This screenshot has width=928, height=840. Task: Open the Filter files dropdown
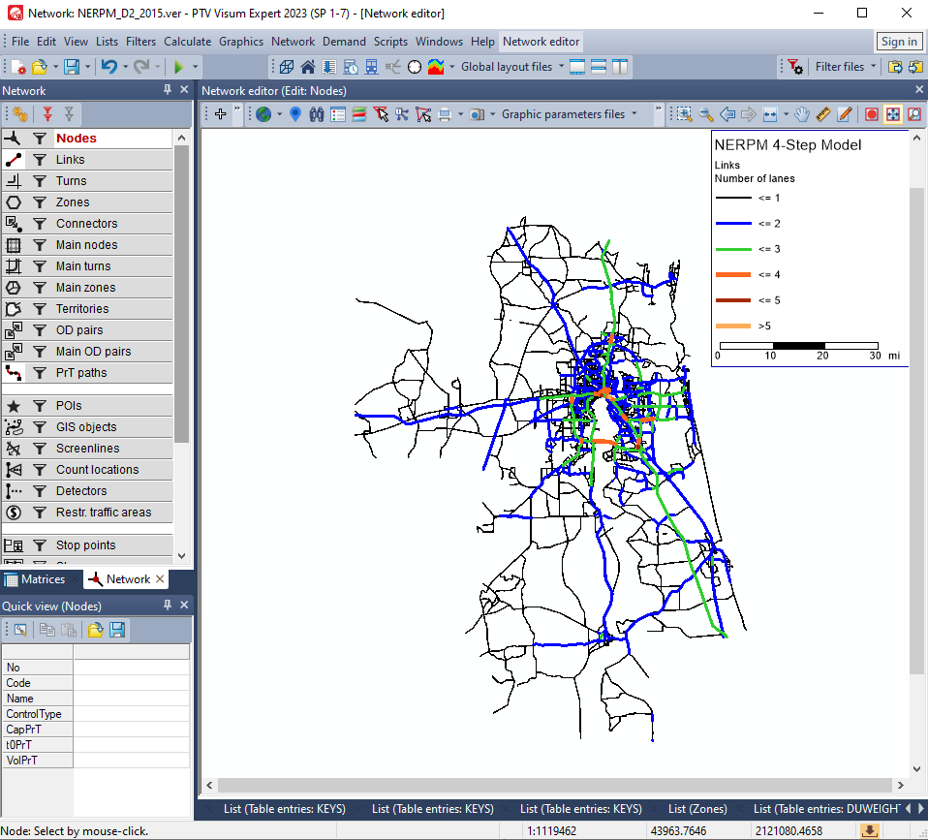pyautogui.click(x=873, y=67)
